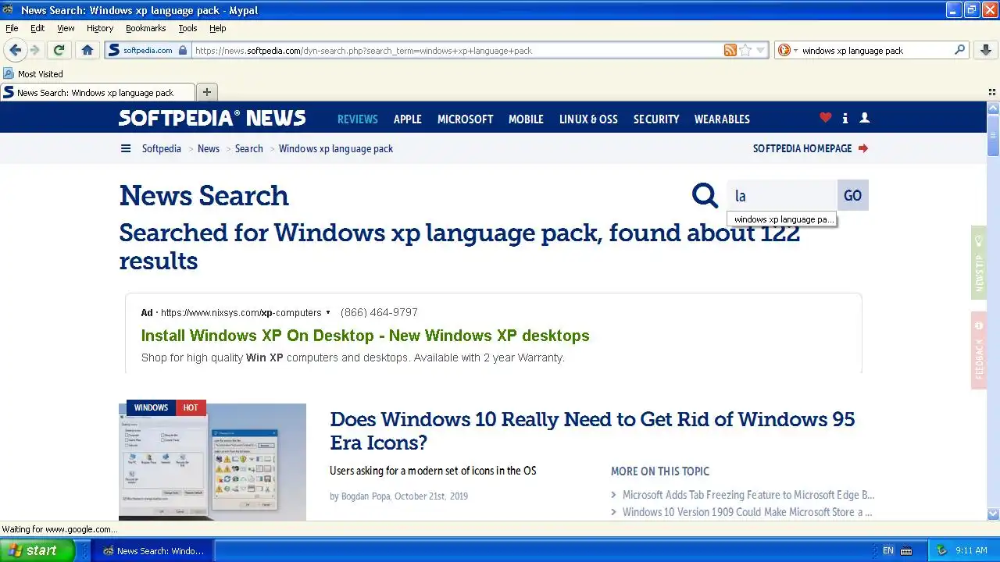Click the HOT tag on the thumbnail

tap(191, 407)
